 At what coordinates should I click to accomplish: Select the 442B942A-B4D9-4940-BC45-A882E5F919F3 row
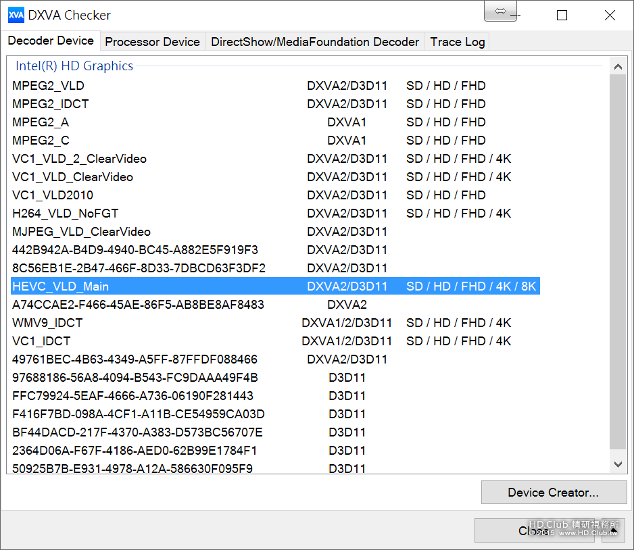(x=275, y=250)
